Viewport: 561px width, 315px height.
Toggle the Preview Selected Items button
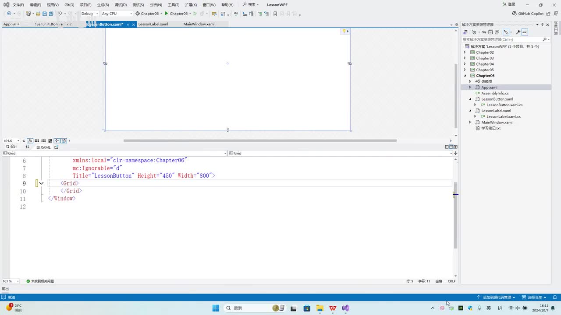click(525, 32)
